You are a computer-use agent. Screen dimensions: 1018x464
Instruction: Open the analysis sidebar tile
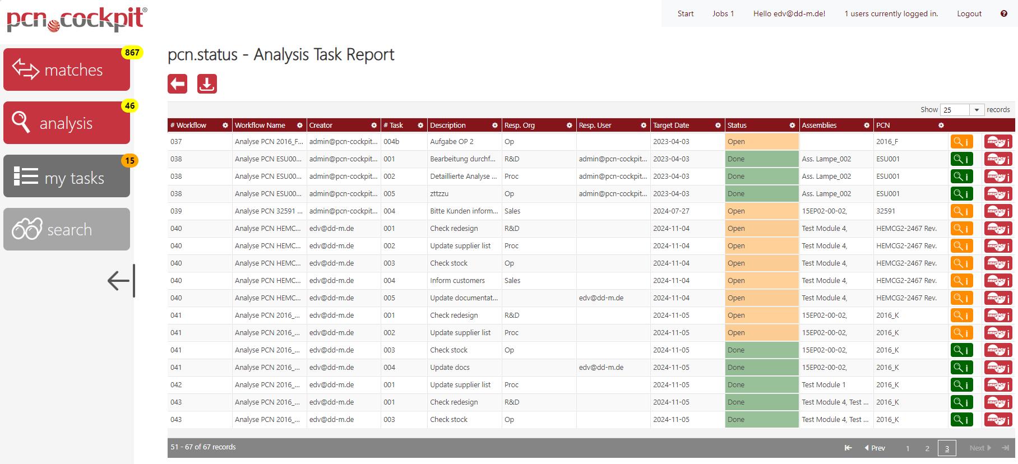click(x=67, y=123)
